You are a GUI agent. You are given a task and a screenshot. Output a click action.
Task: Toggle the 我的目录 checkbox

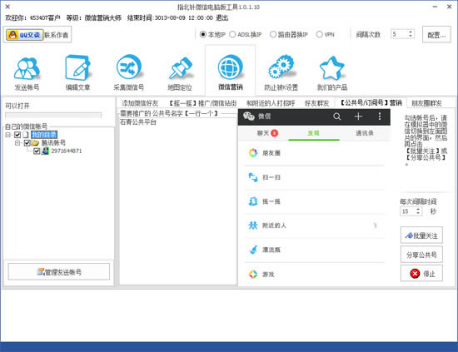pyautogui.click(x=17, y=135)
